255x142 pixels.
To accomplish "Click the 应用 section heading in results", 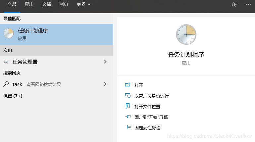I will click(x=8, y=51).
